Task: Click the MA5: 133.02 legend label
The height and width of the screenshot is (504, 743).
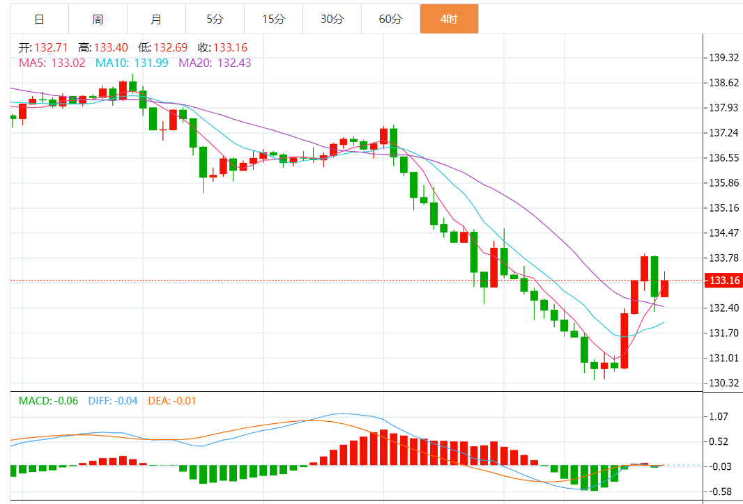Action: [x=52, y=63]
